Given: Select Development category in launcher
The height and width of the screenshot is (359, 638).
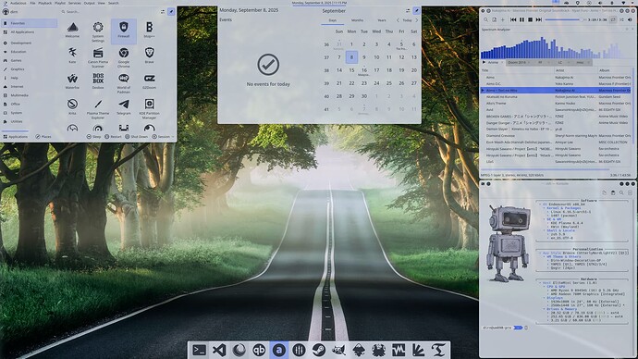Looking at the screenshot, I should tap(29, 43).
